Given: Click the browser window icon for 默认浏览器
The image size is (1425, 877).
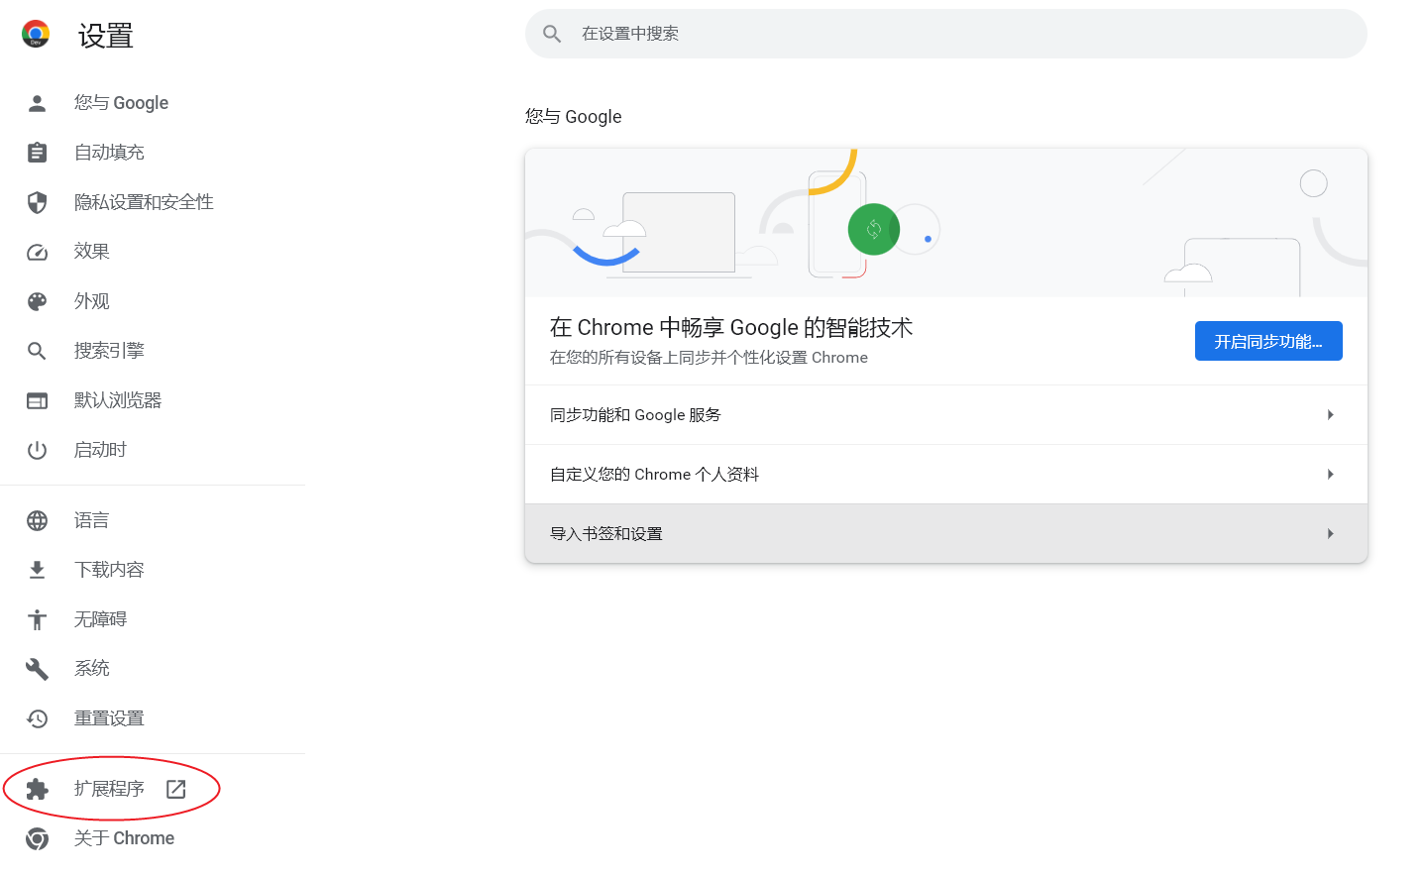Looking at the screenshot, I should coord(38,400).
